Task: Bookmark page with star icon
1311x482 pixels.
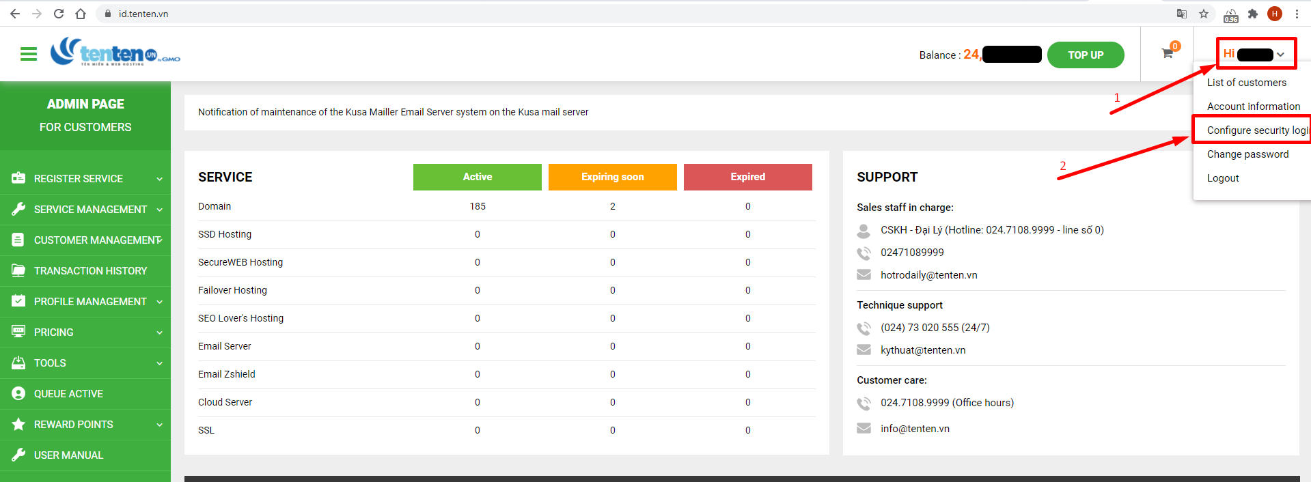Action: click(1204, 14)
